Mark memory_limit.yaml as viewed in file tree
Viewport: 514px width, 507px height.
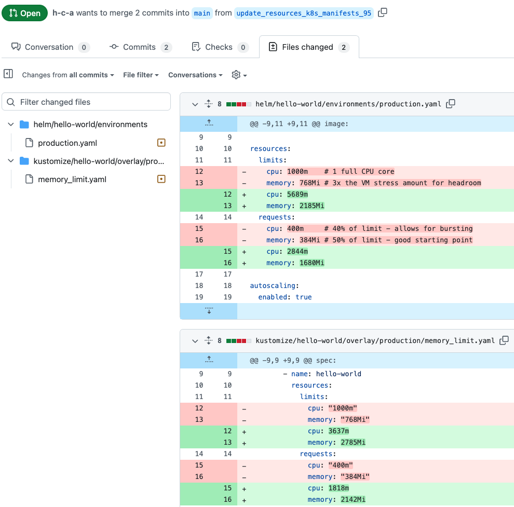tap(161, 179)
